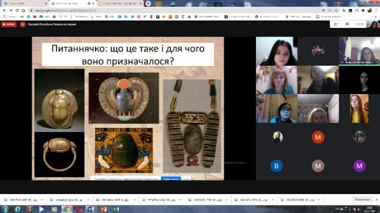Open the Meet chat panel icon

pyautogui.click(x=347, y=24)
